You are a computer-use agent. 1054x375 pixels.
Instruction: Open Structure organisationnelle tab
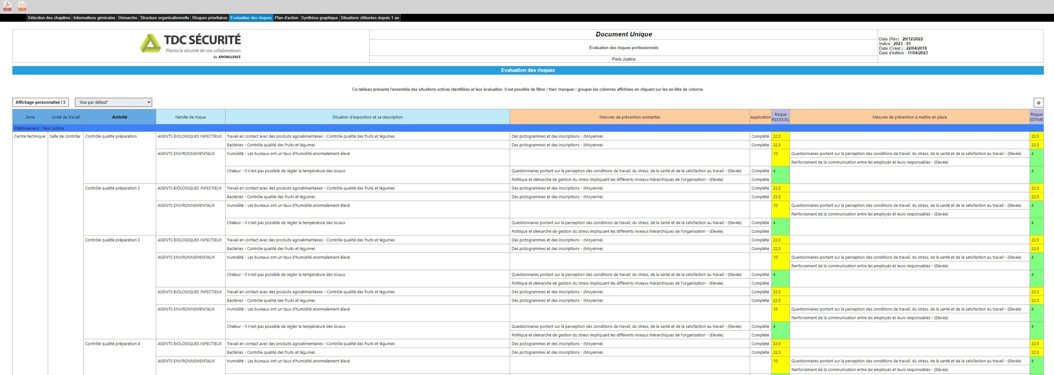[164, 18]
